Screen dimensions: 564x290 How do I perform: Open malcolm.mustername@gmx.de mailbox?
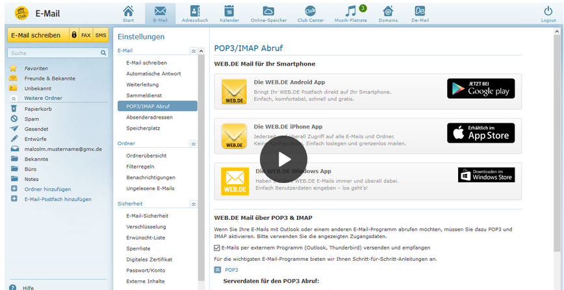click(63, 149)
